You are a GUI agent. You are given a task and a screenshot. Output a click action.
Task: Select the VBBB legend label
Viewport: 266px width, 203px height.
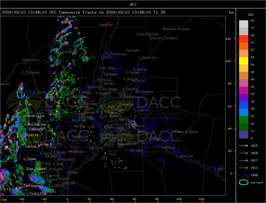[254, 175]
